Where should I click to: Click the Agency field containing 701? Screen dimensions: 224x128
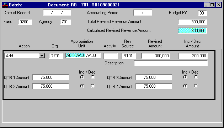[65, 22]
